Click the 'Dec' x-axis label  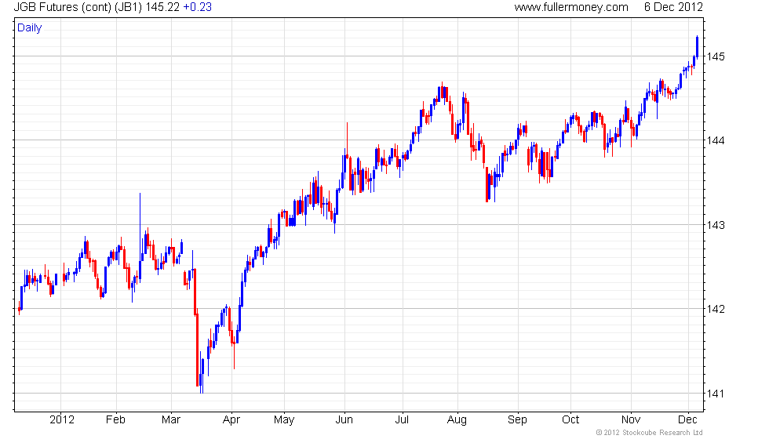(687, 420)
